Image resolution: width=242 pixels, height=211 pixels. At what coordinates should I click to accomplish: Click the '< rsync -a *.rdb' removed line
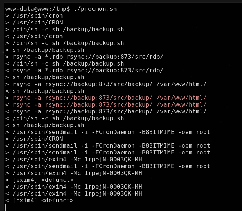click(85, 70)
